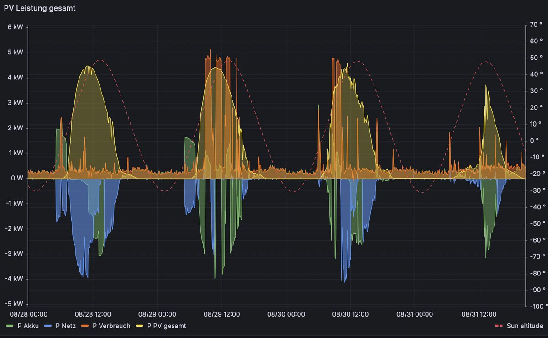Toggle the P PV gesamt series in legend
Image resolution: width=548 pixels, height=338 pixels.
tap(167, 326)
